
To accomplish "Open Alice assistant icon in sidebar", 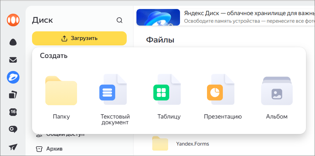I will coord(13,42).
